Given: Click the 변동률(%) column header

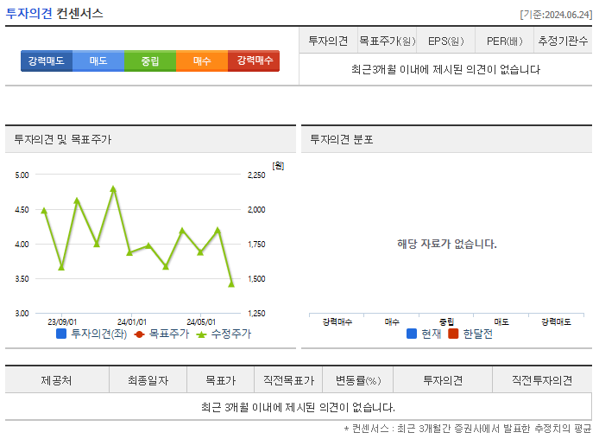Looking at the screenshot, I should pyautogui.click(x=358, y=380).
